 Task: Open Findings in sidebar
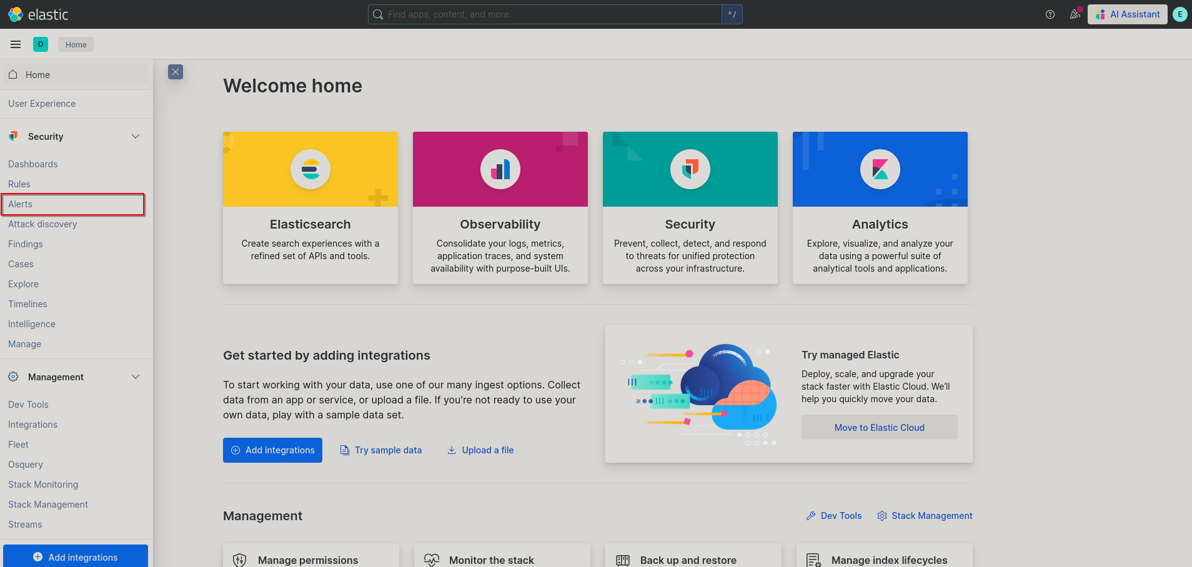pos(26,244)
